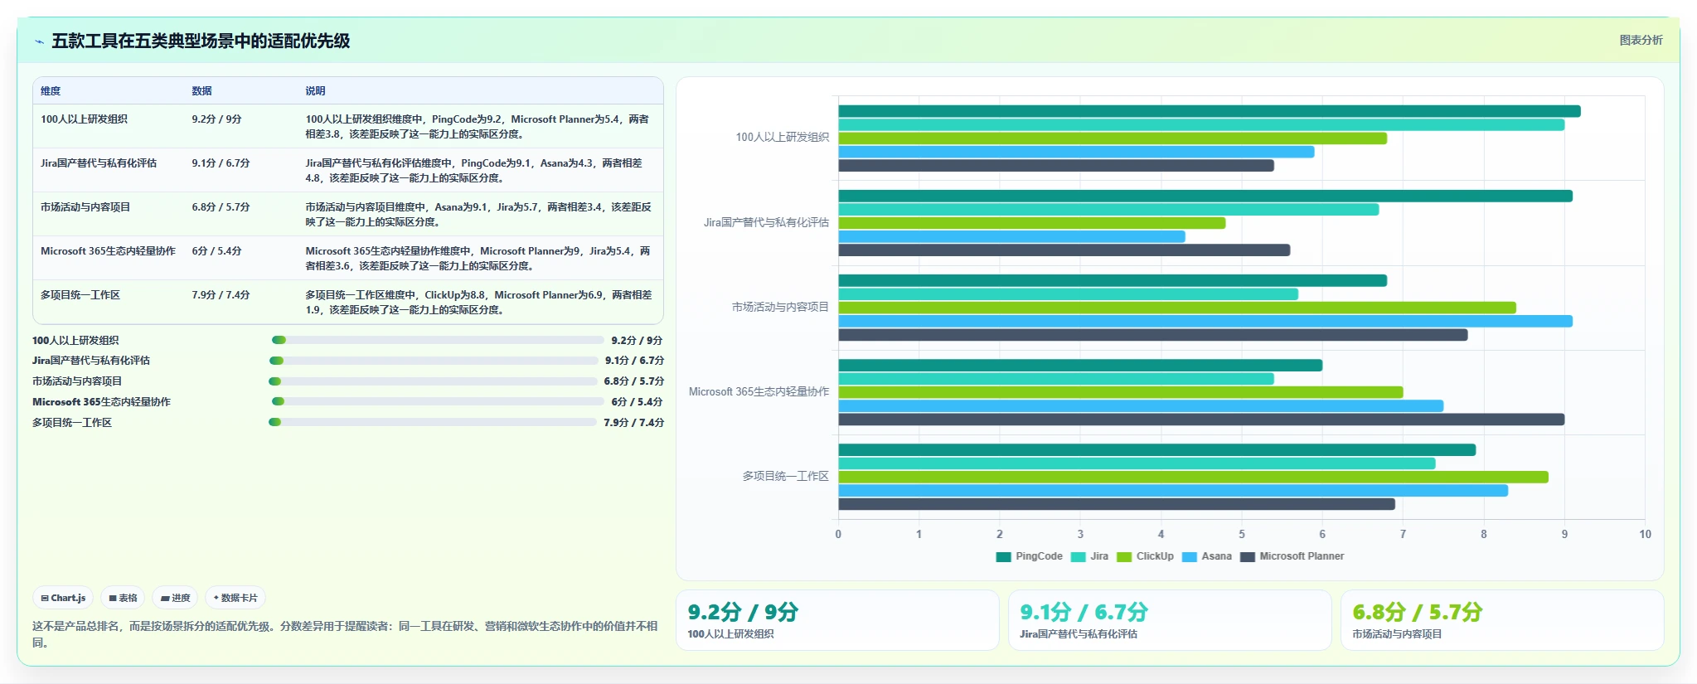
Task: Select the 进度 chip
Action: click(x=175, y=598)
